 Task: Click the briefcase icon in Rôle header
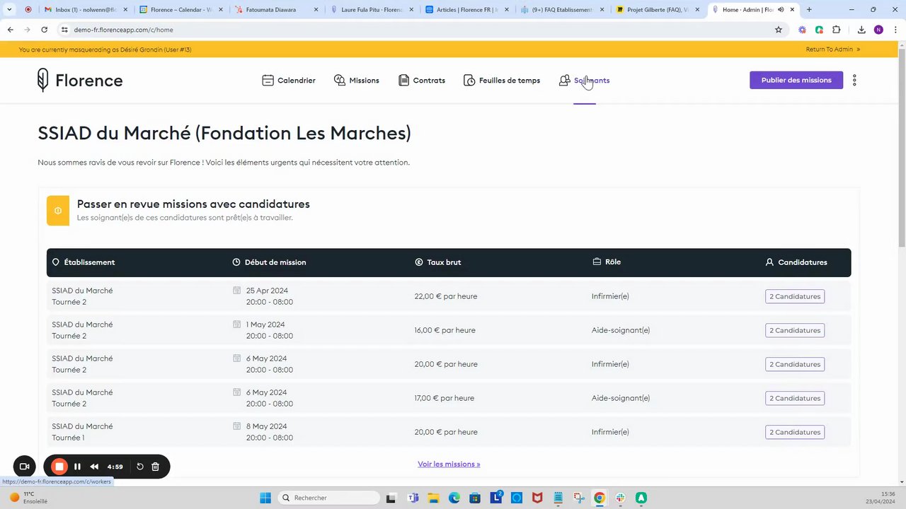tap(597, 262)
